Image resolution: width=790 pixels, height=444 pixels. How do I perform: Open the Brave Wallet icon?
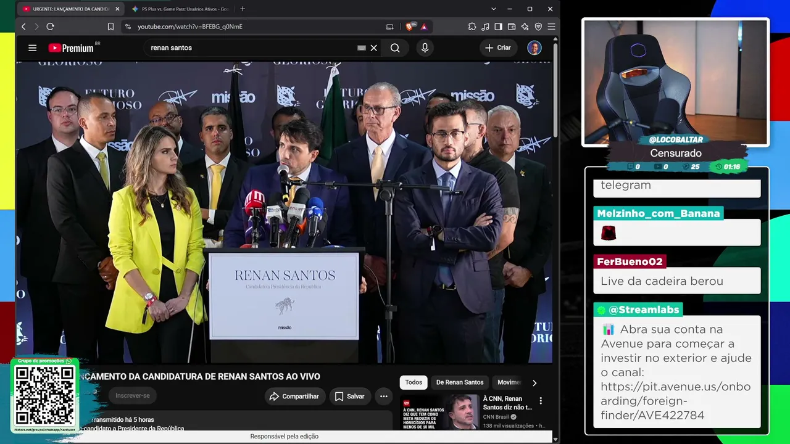pyautogui.click(x=512, y=27)
